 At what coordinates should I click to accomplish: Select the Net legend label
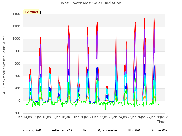85,130
